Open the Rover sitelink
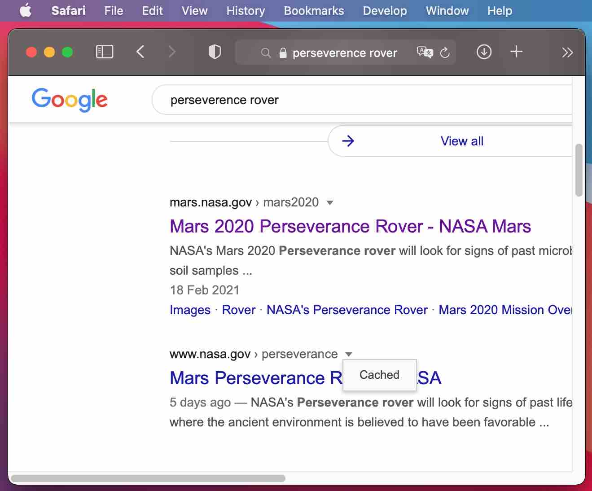Viewport: 592px width, 491px height. [x=238, y=310]
